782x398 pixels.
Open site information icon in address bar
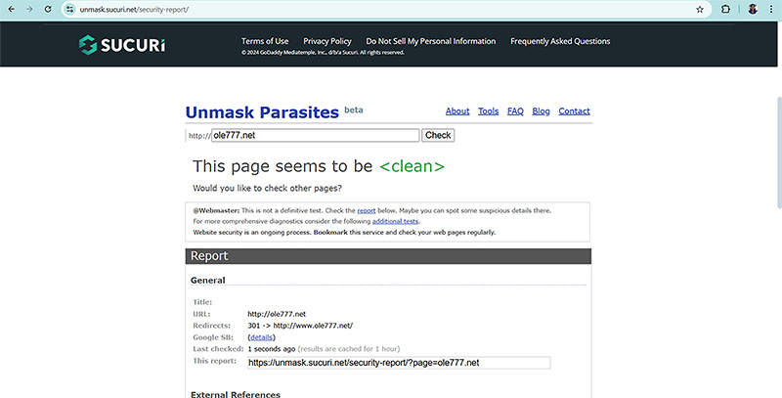[69, 9]
